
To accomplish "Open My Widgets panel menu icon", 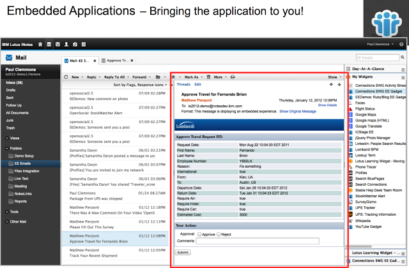I will 403,77.
